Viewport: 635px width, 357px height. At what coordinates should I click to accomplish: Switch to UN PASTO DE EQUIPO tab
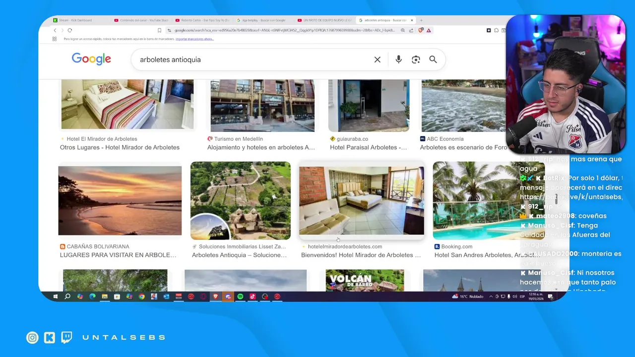tap(324, 20)
